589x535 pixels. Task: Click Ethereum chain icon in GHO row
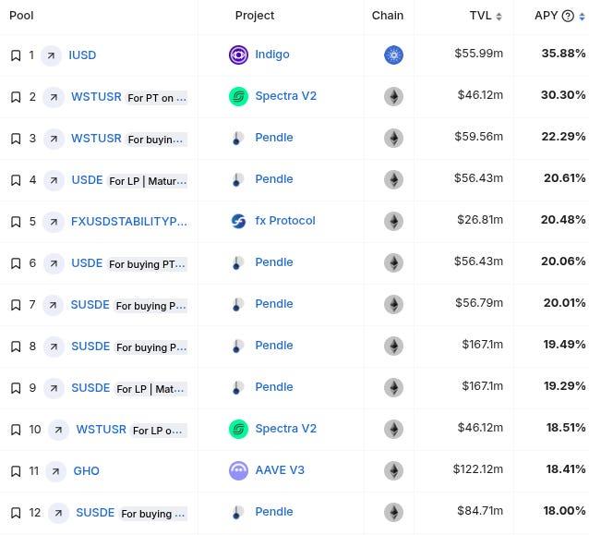pyautogui.click(x=393, y=470)
